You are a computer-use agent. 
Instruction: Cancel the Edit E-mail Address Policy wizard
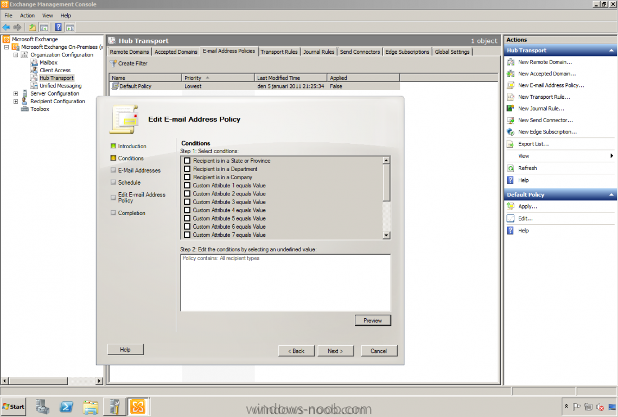coord(379,351)
